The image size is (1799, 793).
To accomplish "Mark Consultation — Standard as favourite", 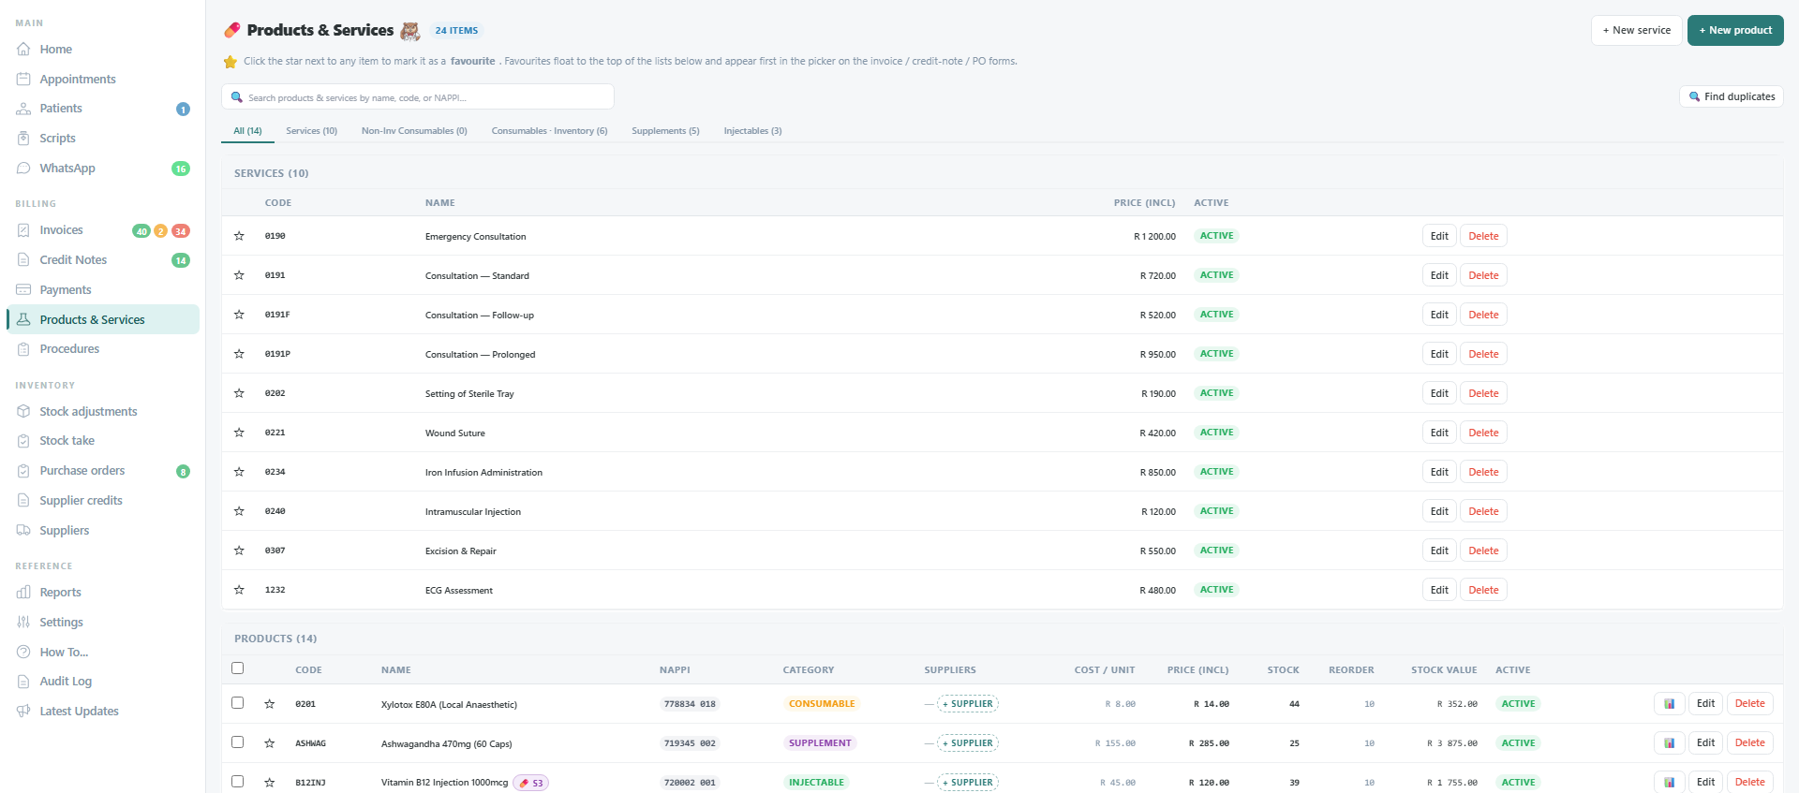I will 239,275.
